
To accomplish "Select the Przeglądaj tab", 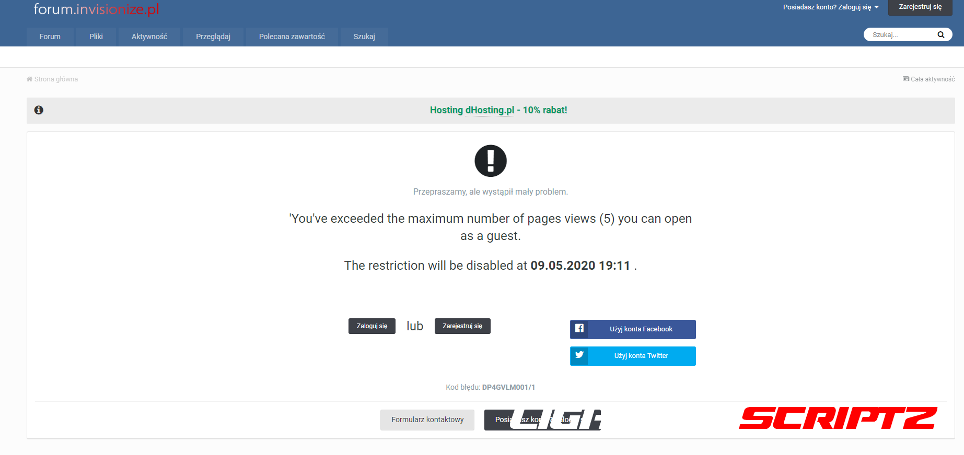I will click(x=213, y=37).
